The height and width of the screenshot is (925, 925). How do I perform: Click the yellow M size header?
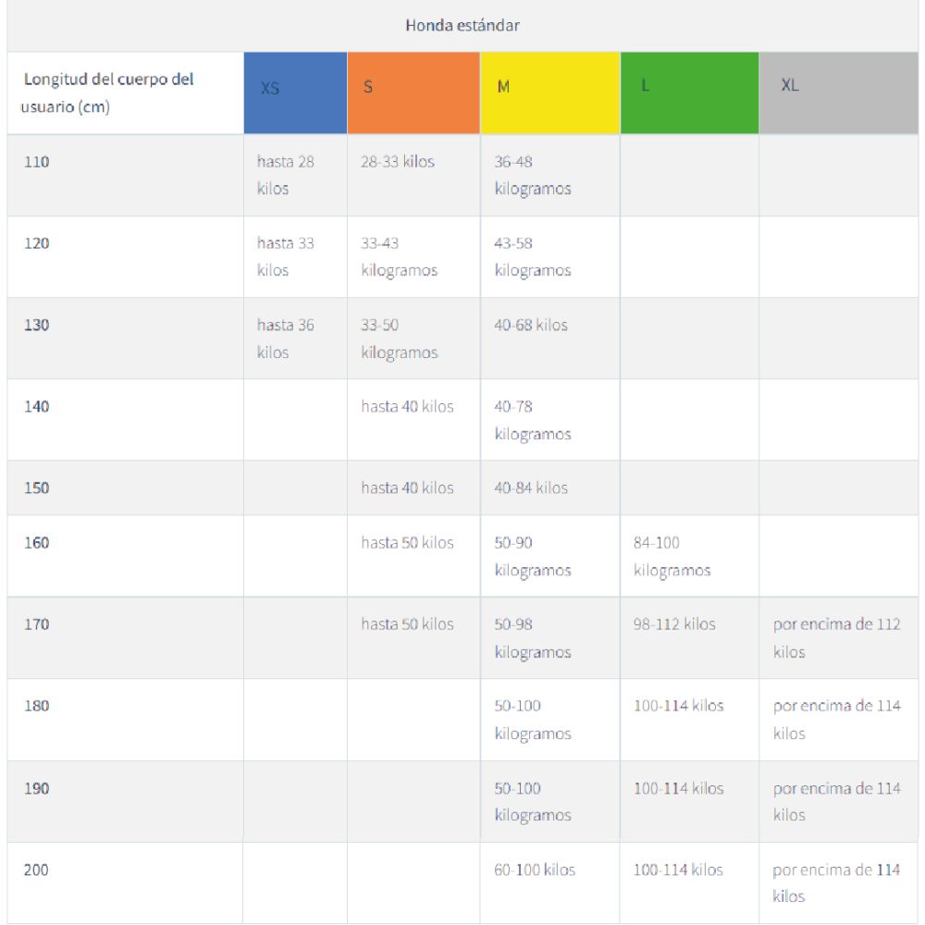[549, 92]
